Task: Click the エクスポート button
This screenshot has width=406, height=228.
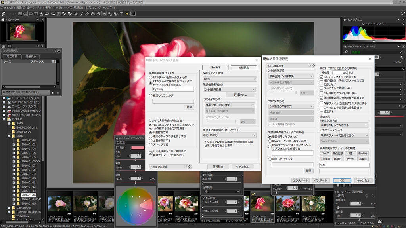Action: (300, 180)
